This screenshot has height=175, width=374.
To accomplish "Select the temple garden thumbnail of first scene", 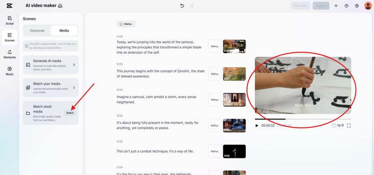I will pyautogui.click(x=234, y=46).
